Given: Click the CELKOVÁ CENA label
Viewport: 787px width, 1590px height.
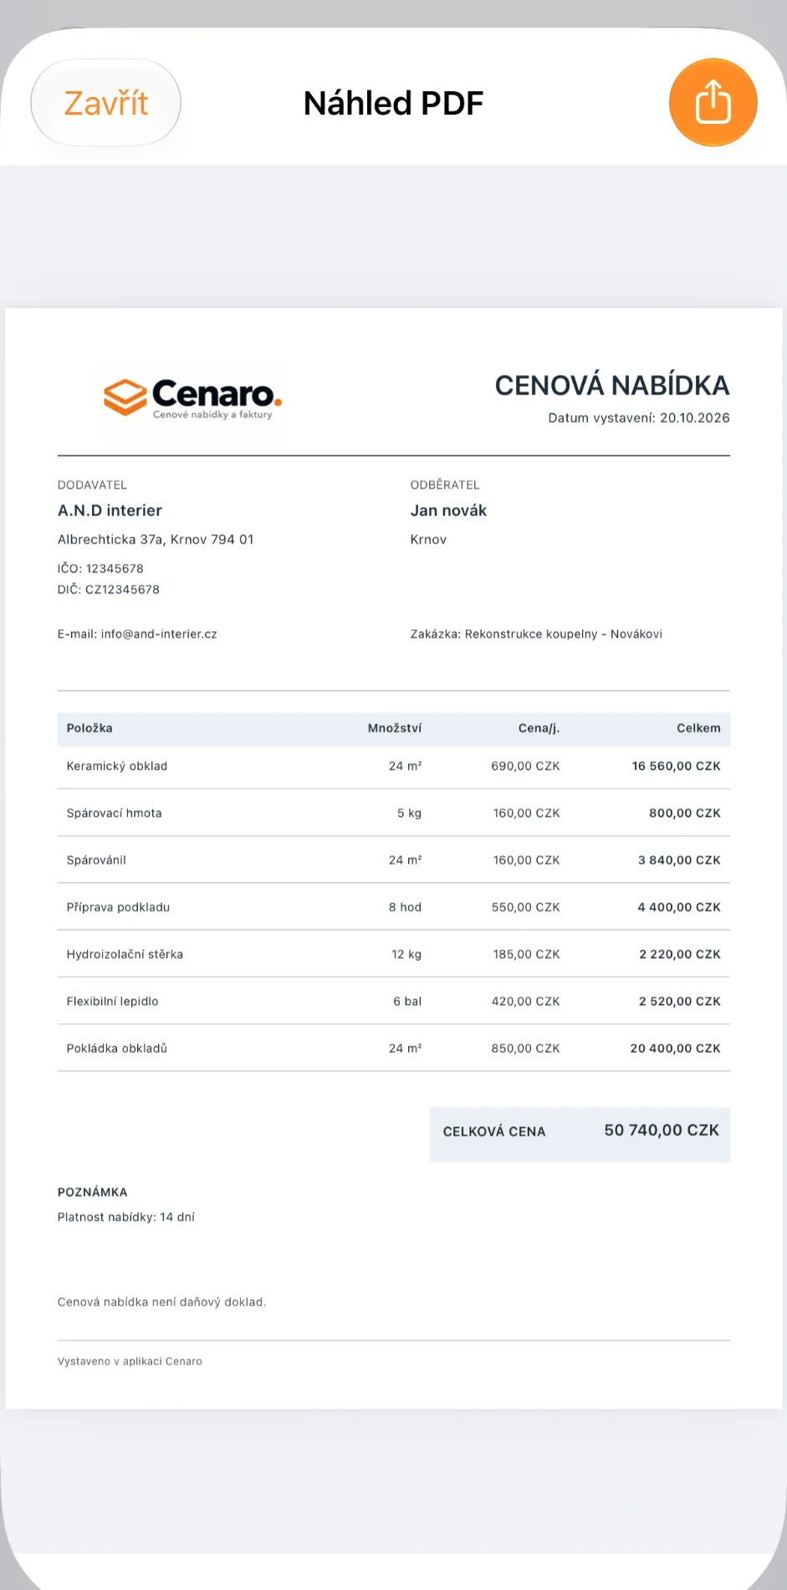Looking at the screenshot, I should click(494, 1131).
